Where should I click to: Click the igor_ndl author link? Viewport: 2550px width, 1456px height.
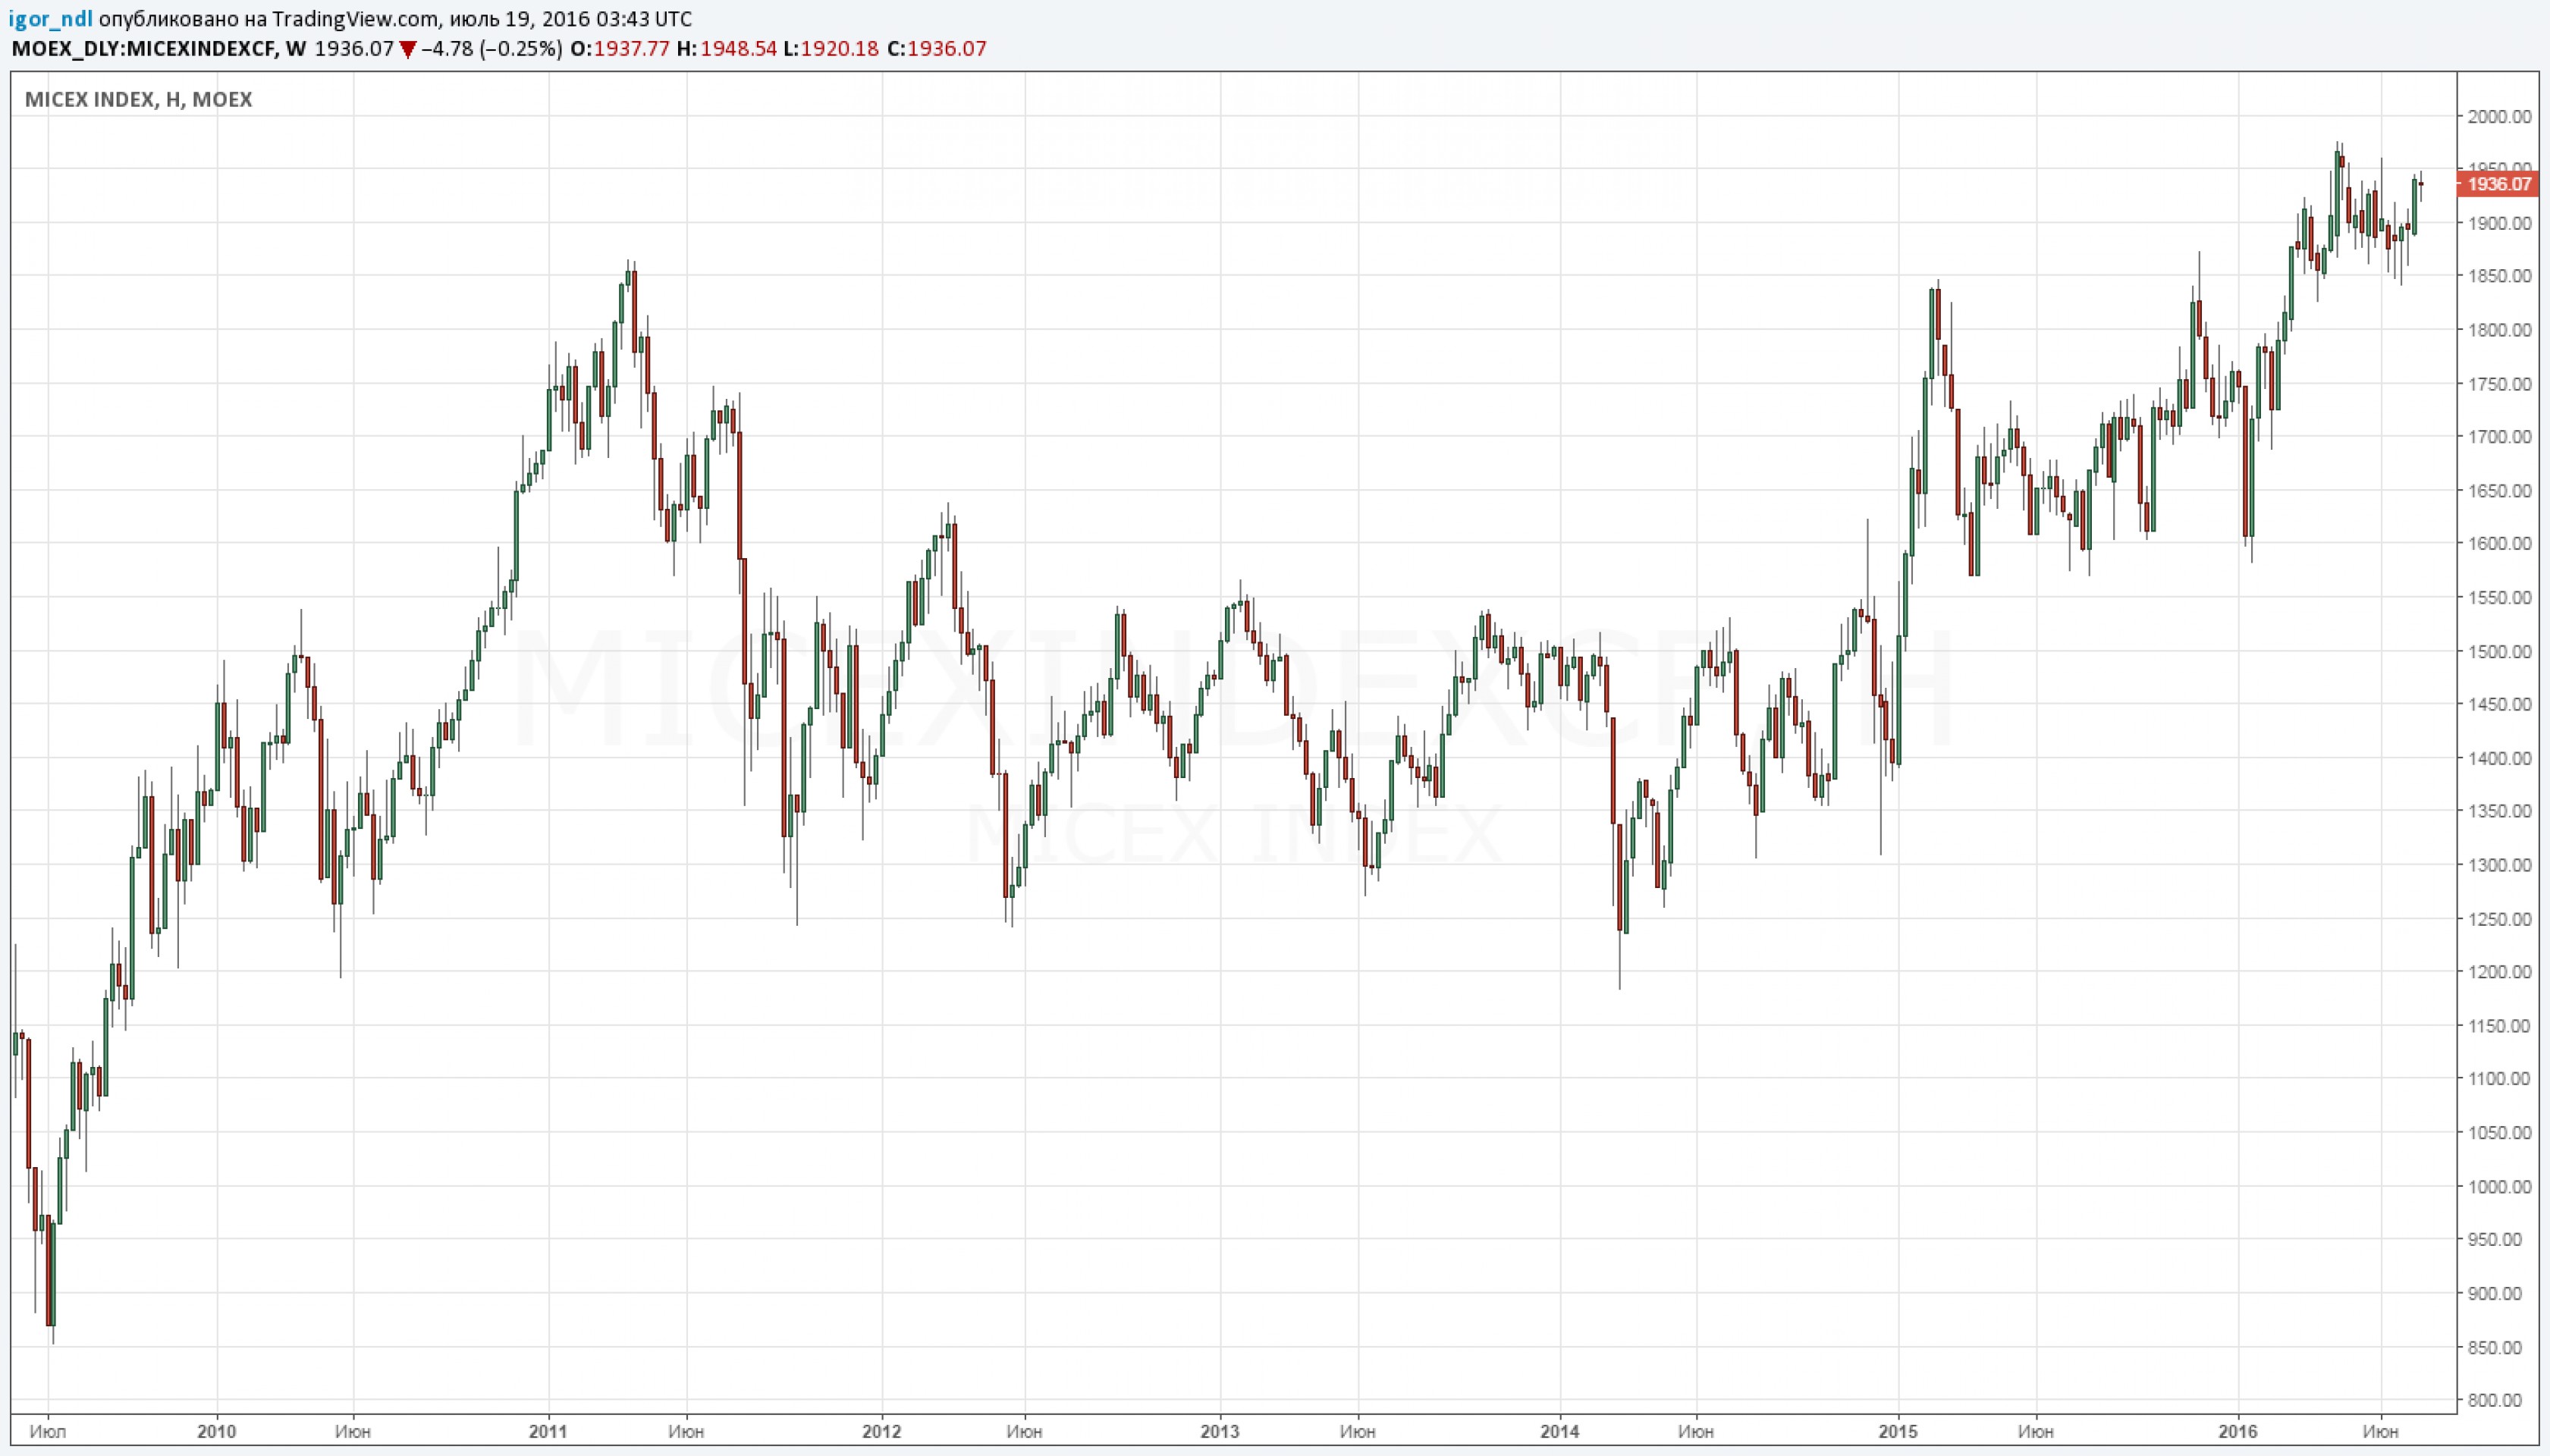coord(50,19)
